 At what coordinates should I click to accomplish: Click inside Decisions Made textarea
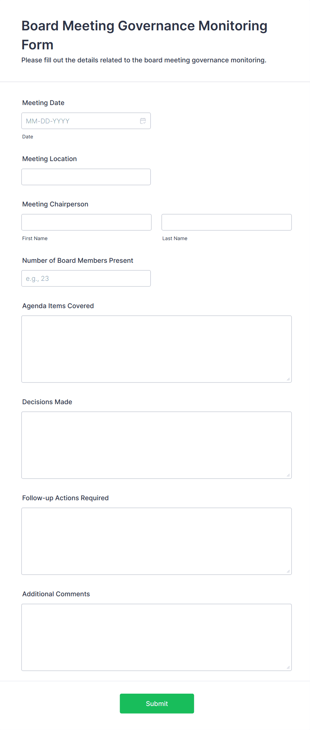157,445
